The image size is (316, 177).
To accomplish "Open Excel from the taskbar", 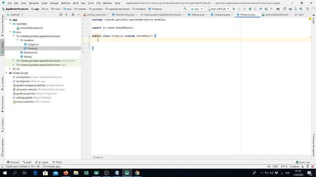I will tap(86, 173).
